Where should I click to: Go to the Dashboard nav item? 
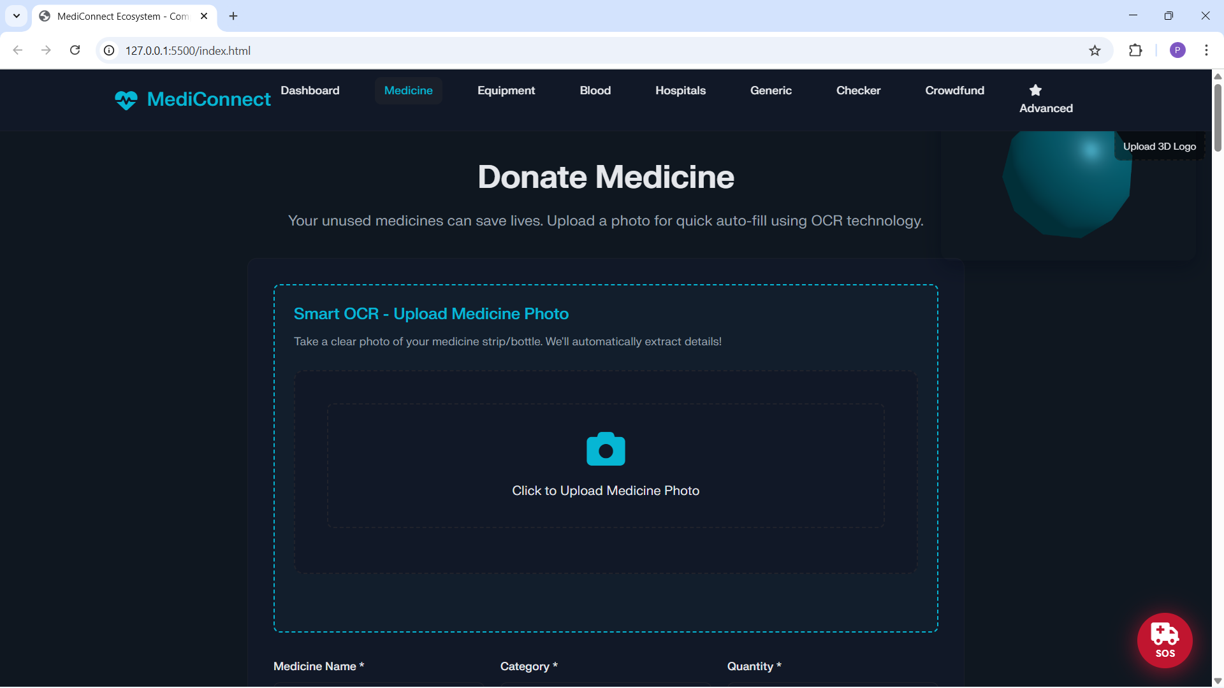(310, 90)
